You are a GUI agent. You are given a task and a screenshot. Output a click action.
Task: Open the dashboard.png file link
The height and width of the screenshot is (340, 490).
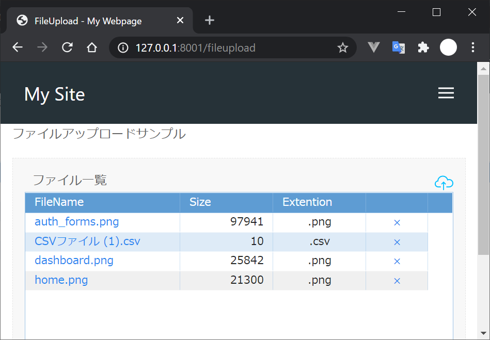74,261
